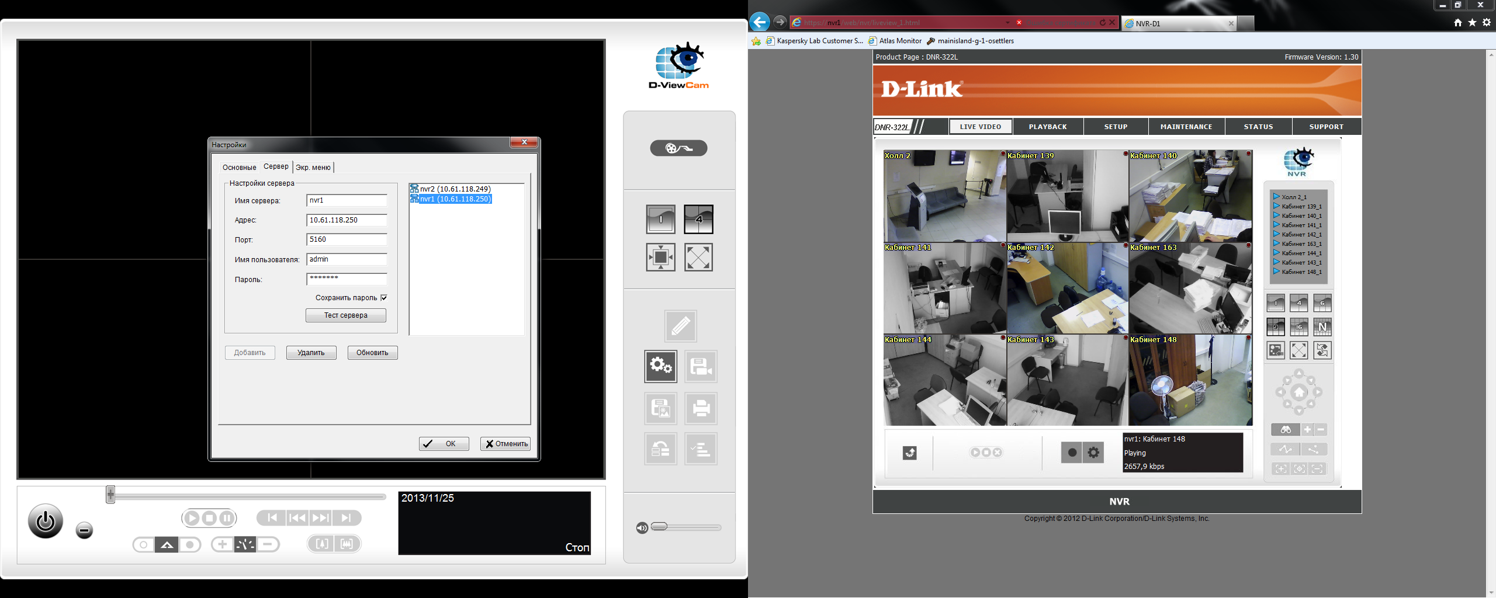The width and height of the screenshot is (1496, 598).
Task: Select 16-channel layout in NVR web page
Action: point(1299,326)
